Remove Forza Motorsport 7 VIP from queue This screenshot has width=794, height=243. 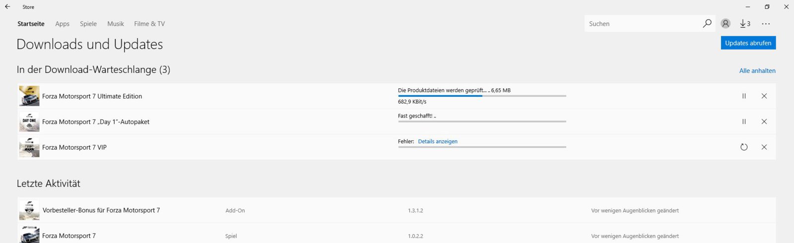tap(764, 147)
